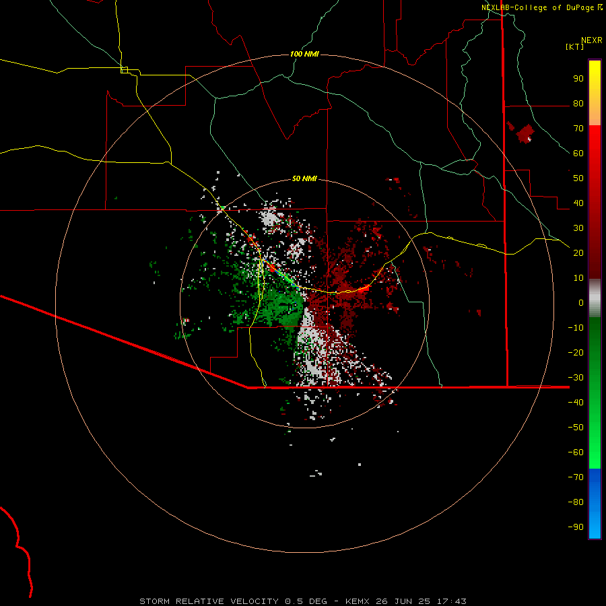Click the 10 value on velocity scale

[578, 278]
